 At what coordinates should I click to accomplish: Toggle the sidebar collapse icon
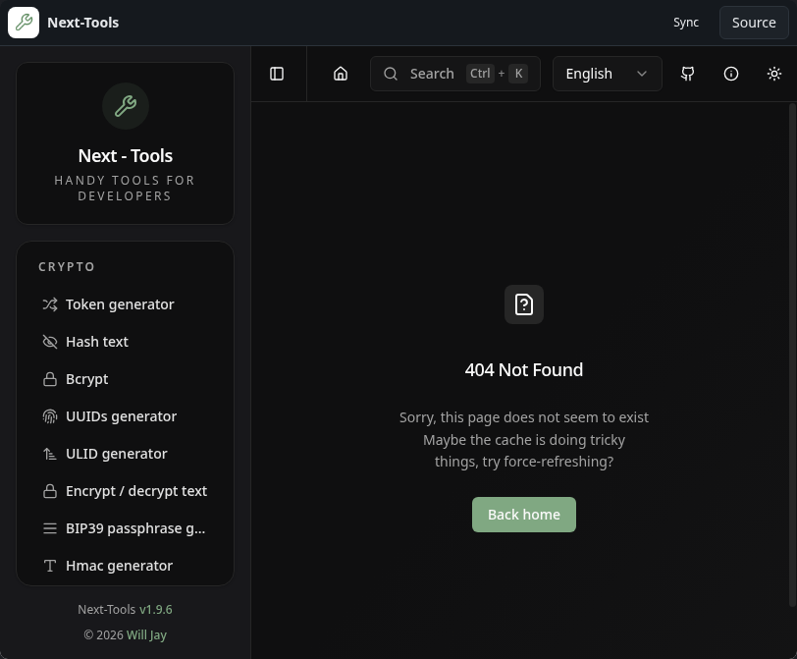[x=277, y=74]
